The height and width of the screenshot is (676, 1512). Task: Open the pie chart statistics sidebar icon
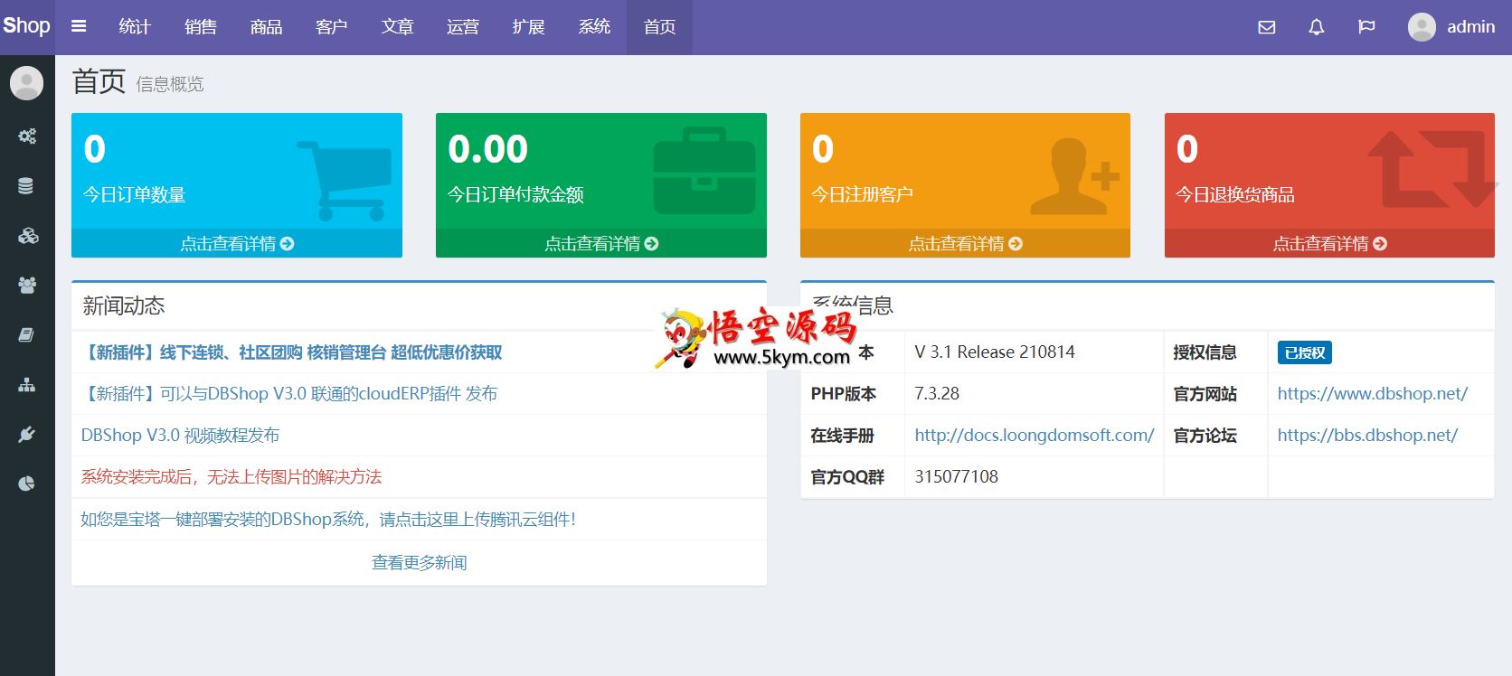tap(26, 484)
